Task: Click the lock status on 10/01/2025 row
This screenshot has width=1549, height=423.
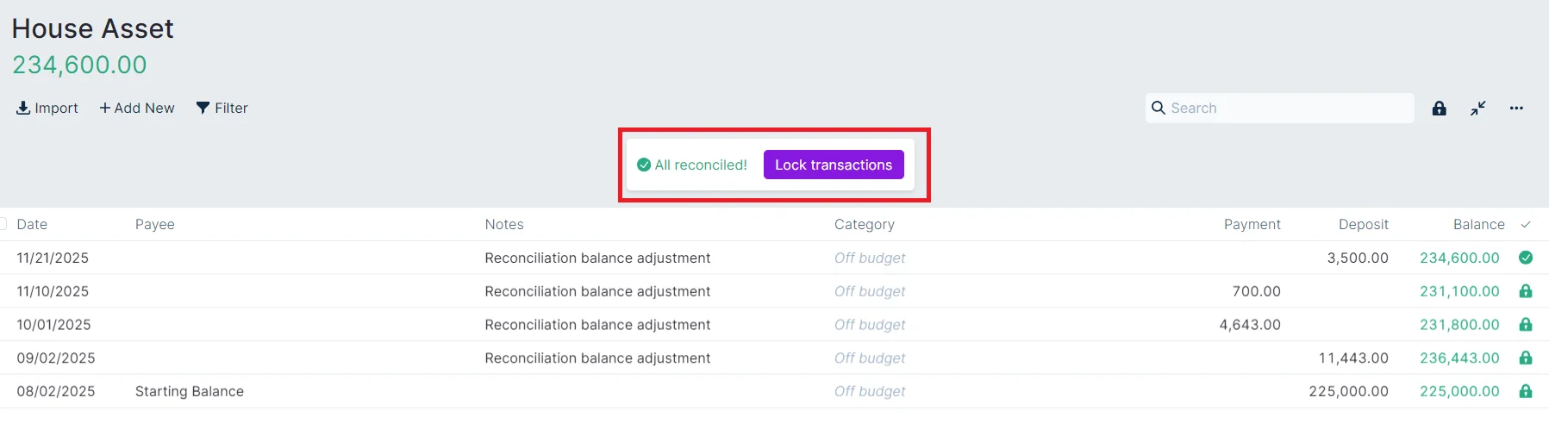Action: pos(1526,325)
